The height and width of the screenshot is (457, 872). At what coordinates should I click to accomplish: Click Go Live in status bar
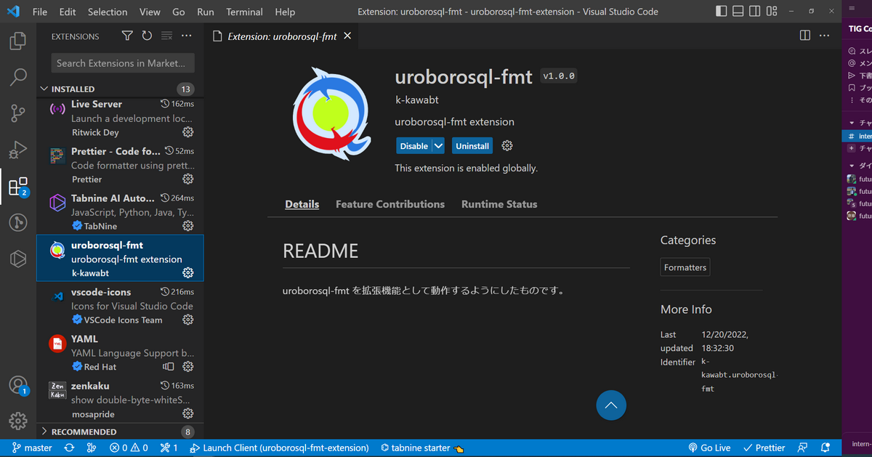[709, 448]
